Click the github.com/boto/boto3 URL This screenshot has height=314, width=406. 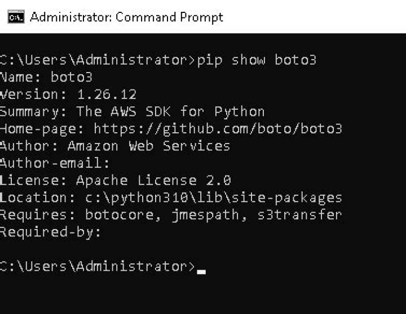(218, 128)
